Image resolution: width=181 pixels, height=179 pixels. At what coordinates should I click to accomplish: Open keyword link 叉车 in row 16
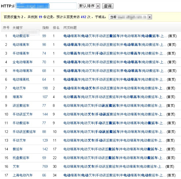pyautogui.click(x=16, y=167)
